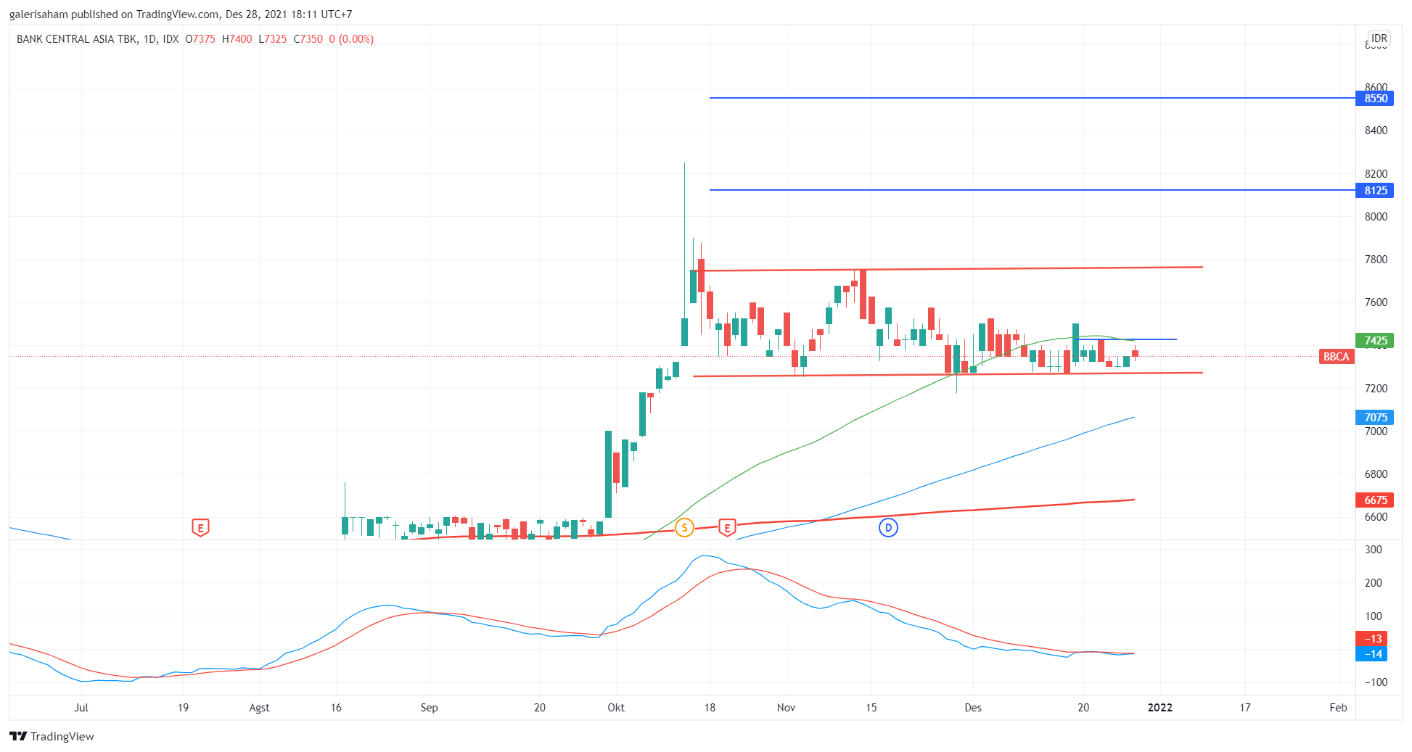Click the change value 0 (0.00%)
This screenshot has width=1412, height=752.
351,39
